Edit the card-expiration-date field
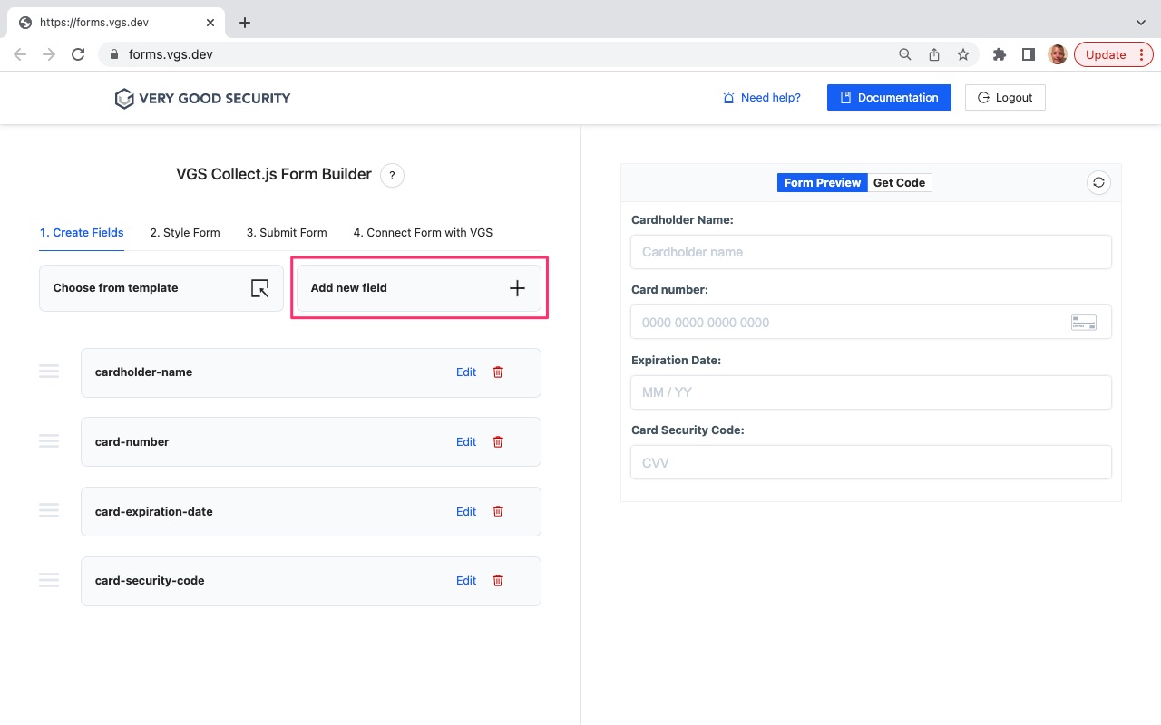Screen dimensions: 1161x725 466,511
